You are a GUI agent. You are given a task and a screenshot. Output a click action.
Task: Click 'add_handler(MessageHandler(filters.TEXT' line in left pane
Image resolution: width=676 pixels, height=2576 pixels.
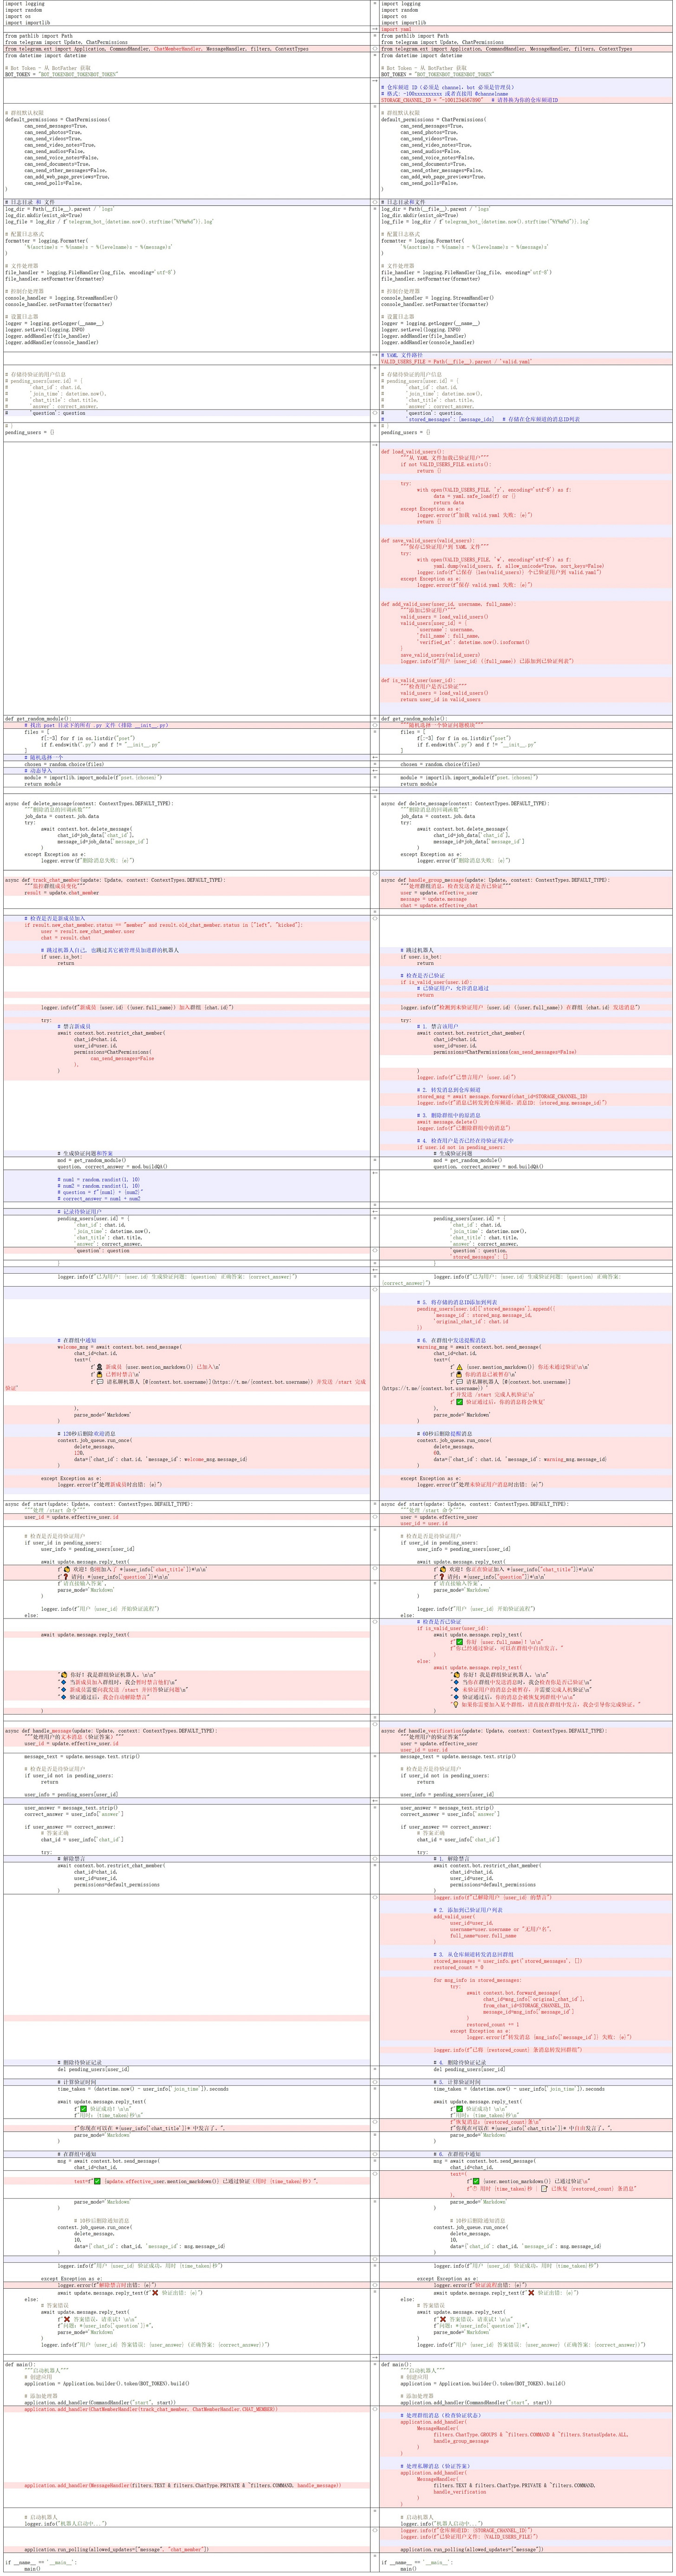coord(183,2485)
